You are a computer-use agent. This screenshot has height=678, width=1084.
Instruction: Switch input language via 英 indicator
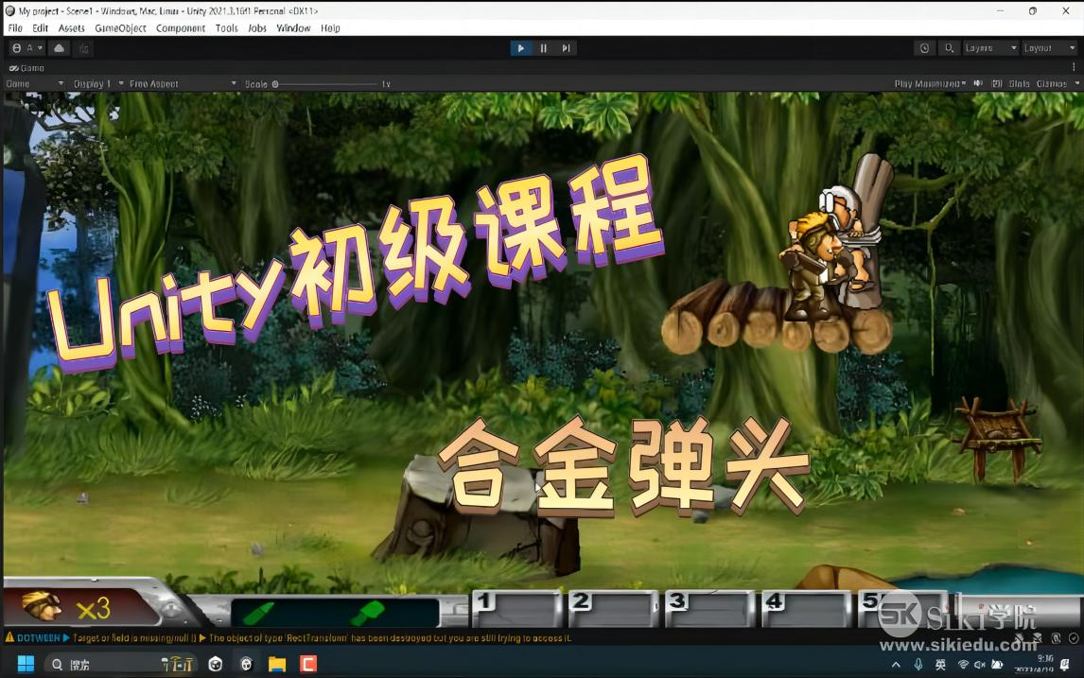pyautogui.click(x=940, y=664)
